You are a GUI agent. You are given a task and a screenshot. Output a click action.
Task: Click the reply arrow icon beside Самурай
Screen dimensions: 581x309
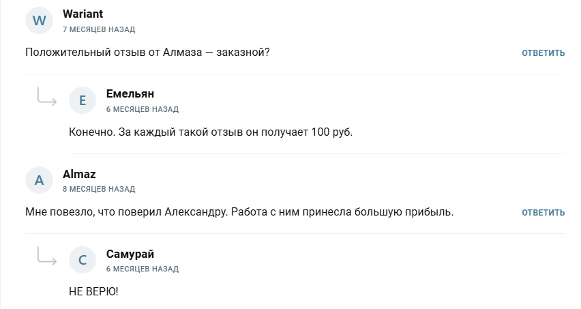[46, 258]
